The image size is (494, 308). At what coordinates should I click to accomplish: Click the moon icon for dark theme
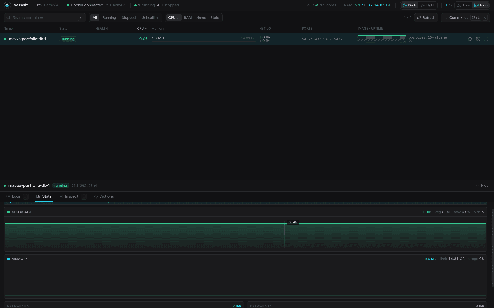click(405, 5)
